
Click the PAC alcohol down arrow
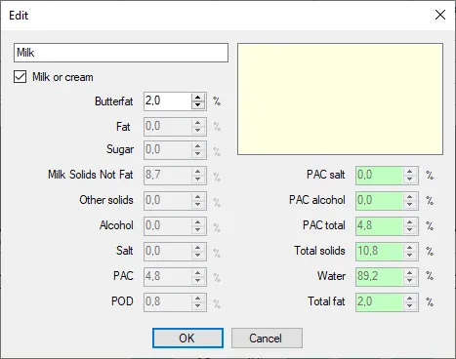coord(410,204)
